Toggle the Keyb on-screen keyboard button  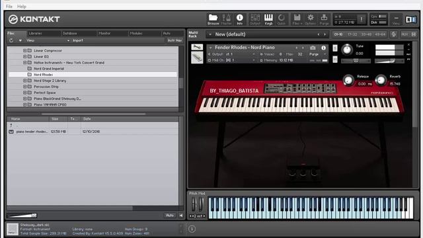pyautogui.click(x=268, y=19)
